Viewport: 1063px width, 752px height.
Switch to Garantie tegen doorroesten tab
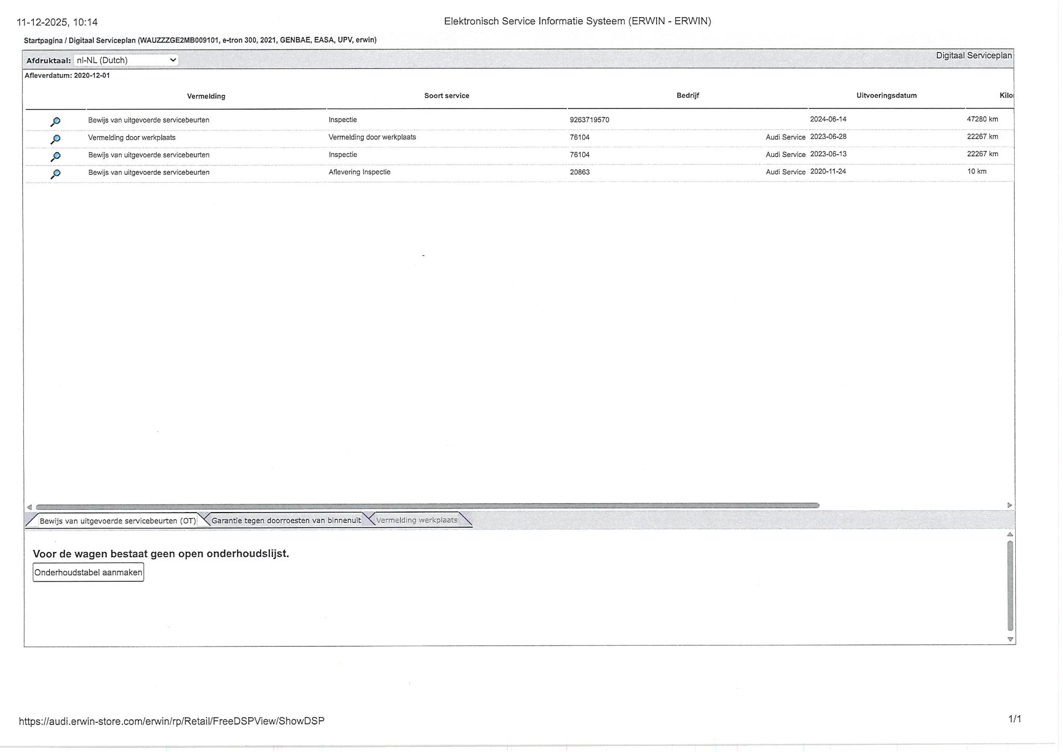coord(286,520)
